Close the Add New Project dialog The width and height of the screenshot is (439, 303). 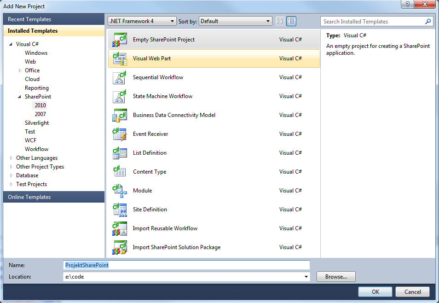click(x=425, y=4)
